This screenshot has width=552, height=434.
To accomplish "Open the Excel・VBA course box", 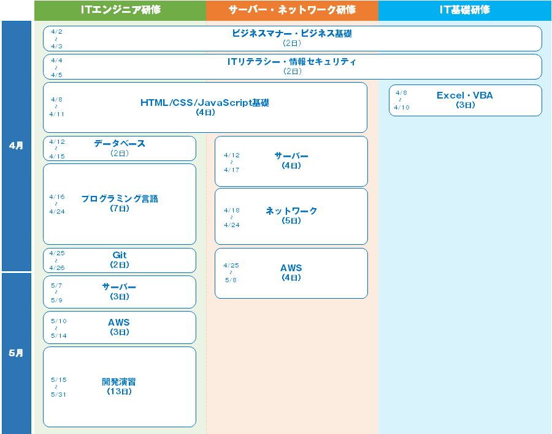I will tap(465, 100).
